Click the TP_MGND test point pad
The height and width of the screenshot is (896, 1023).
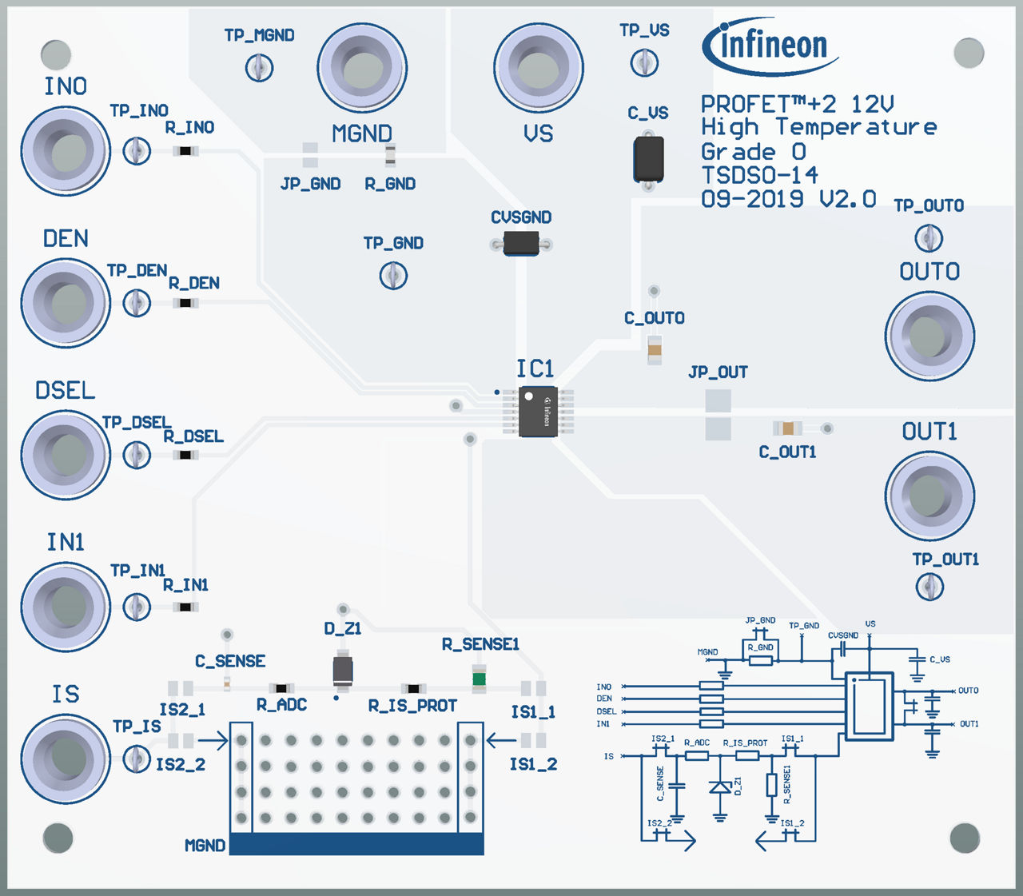259,67
